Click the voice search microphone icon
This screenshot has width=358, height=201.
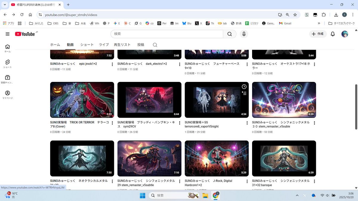tap(244, 34)
